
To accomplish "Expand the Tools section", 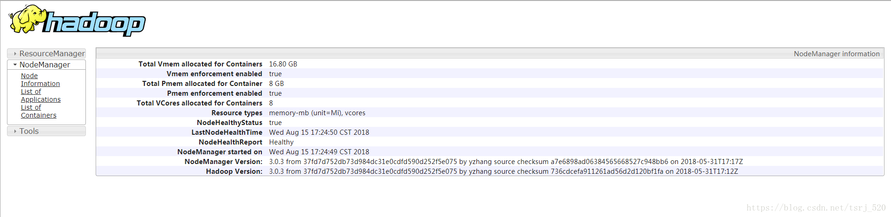I will click(x=46, y=131).
